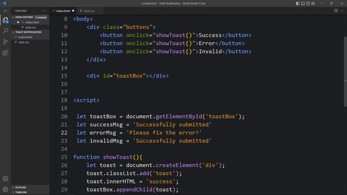Open the Source Control view
The image size is (347, 195).
pyautogui.click(x=5, y=42)
